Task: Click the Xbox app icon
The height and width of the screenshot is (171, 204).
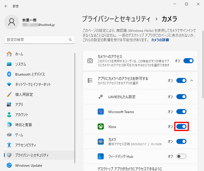Action: click(101, 127)
